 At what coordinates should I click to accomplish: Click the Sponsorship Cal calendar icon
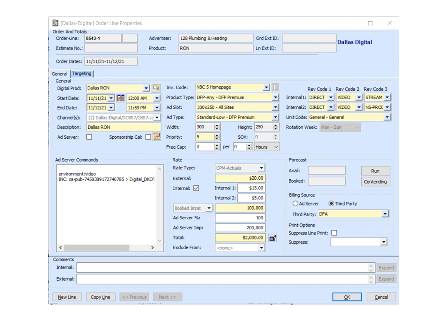point(157,137)
